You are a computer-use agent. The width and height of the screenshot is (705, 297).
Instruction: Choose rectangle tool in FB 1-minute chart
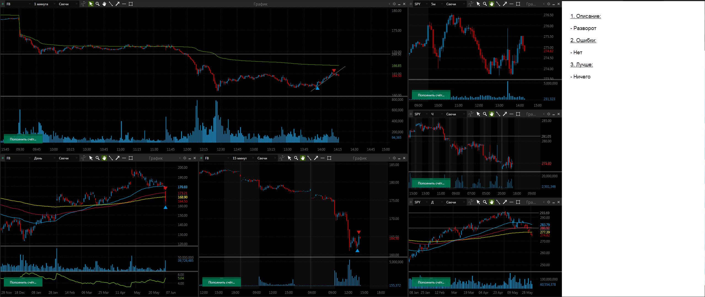point(131,4)
